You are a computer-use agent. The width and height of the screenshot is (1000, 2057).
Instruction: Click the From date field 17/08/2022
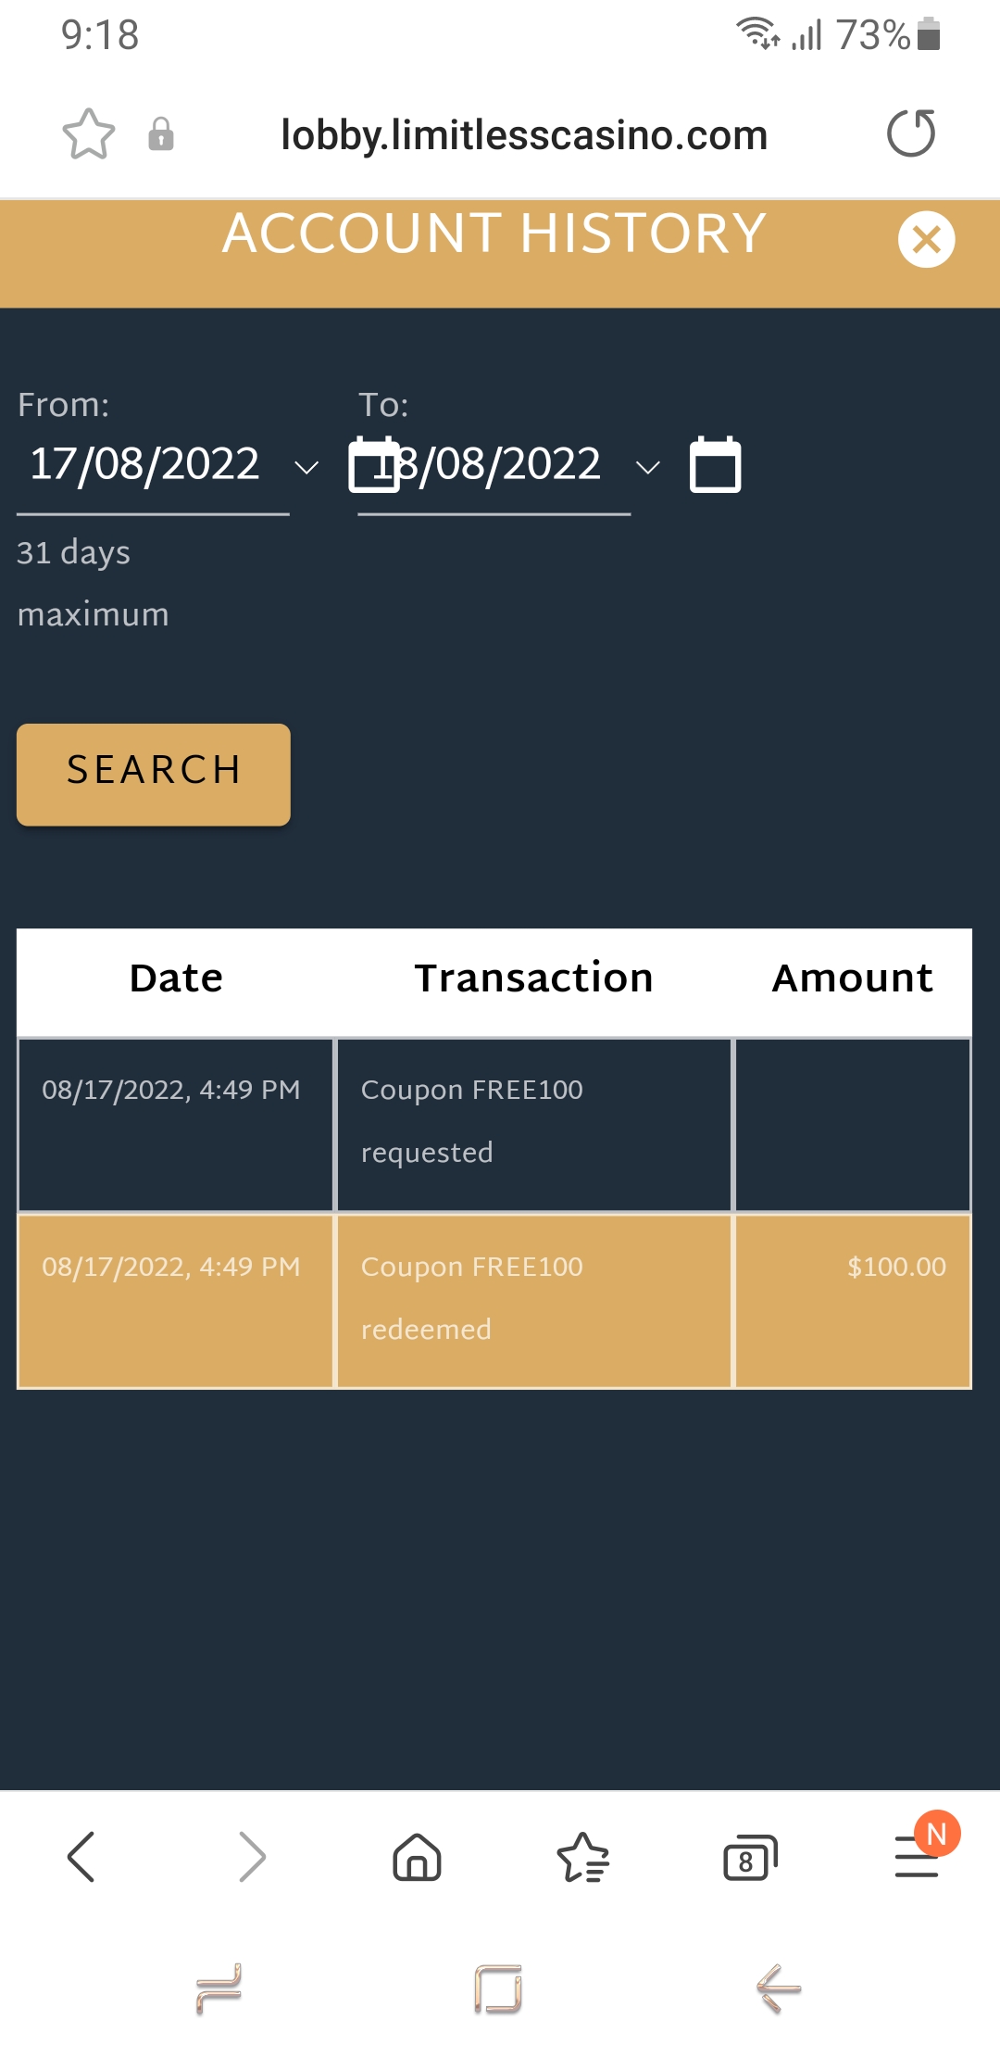point(153,465)
